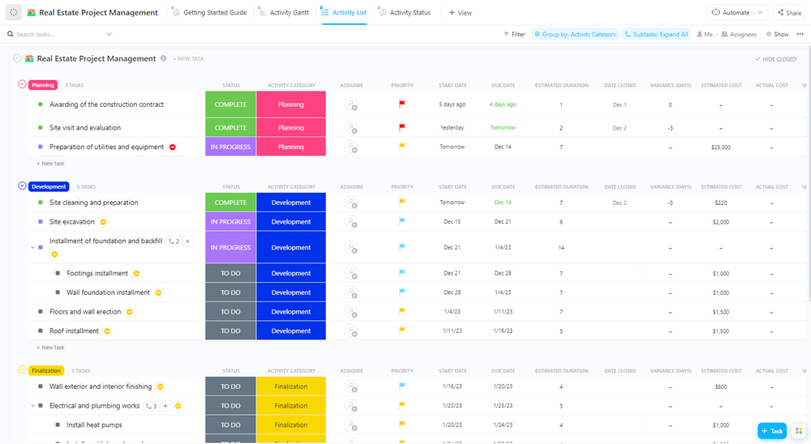Screen dimensions: 811x444
Task: Click red priority flag for Awarding construction contract
Action: 401,105
